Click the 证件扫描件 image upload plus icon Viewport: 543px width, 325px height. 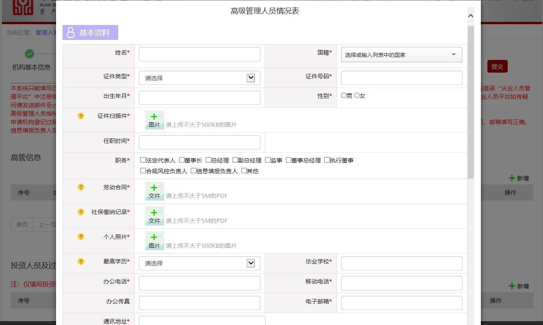click(x=154, y=119)
